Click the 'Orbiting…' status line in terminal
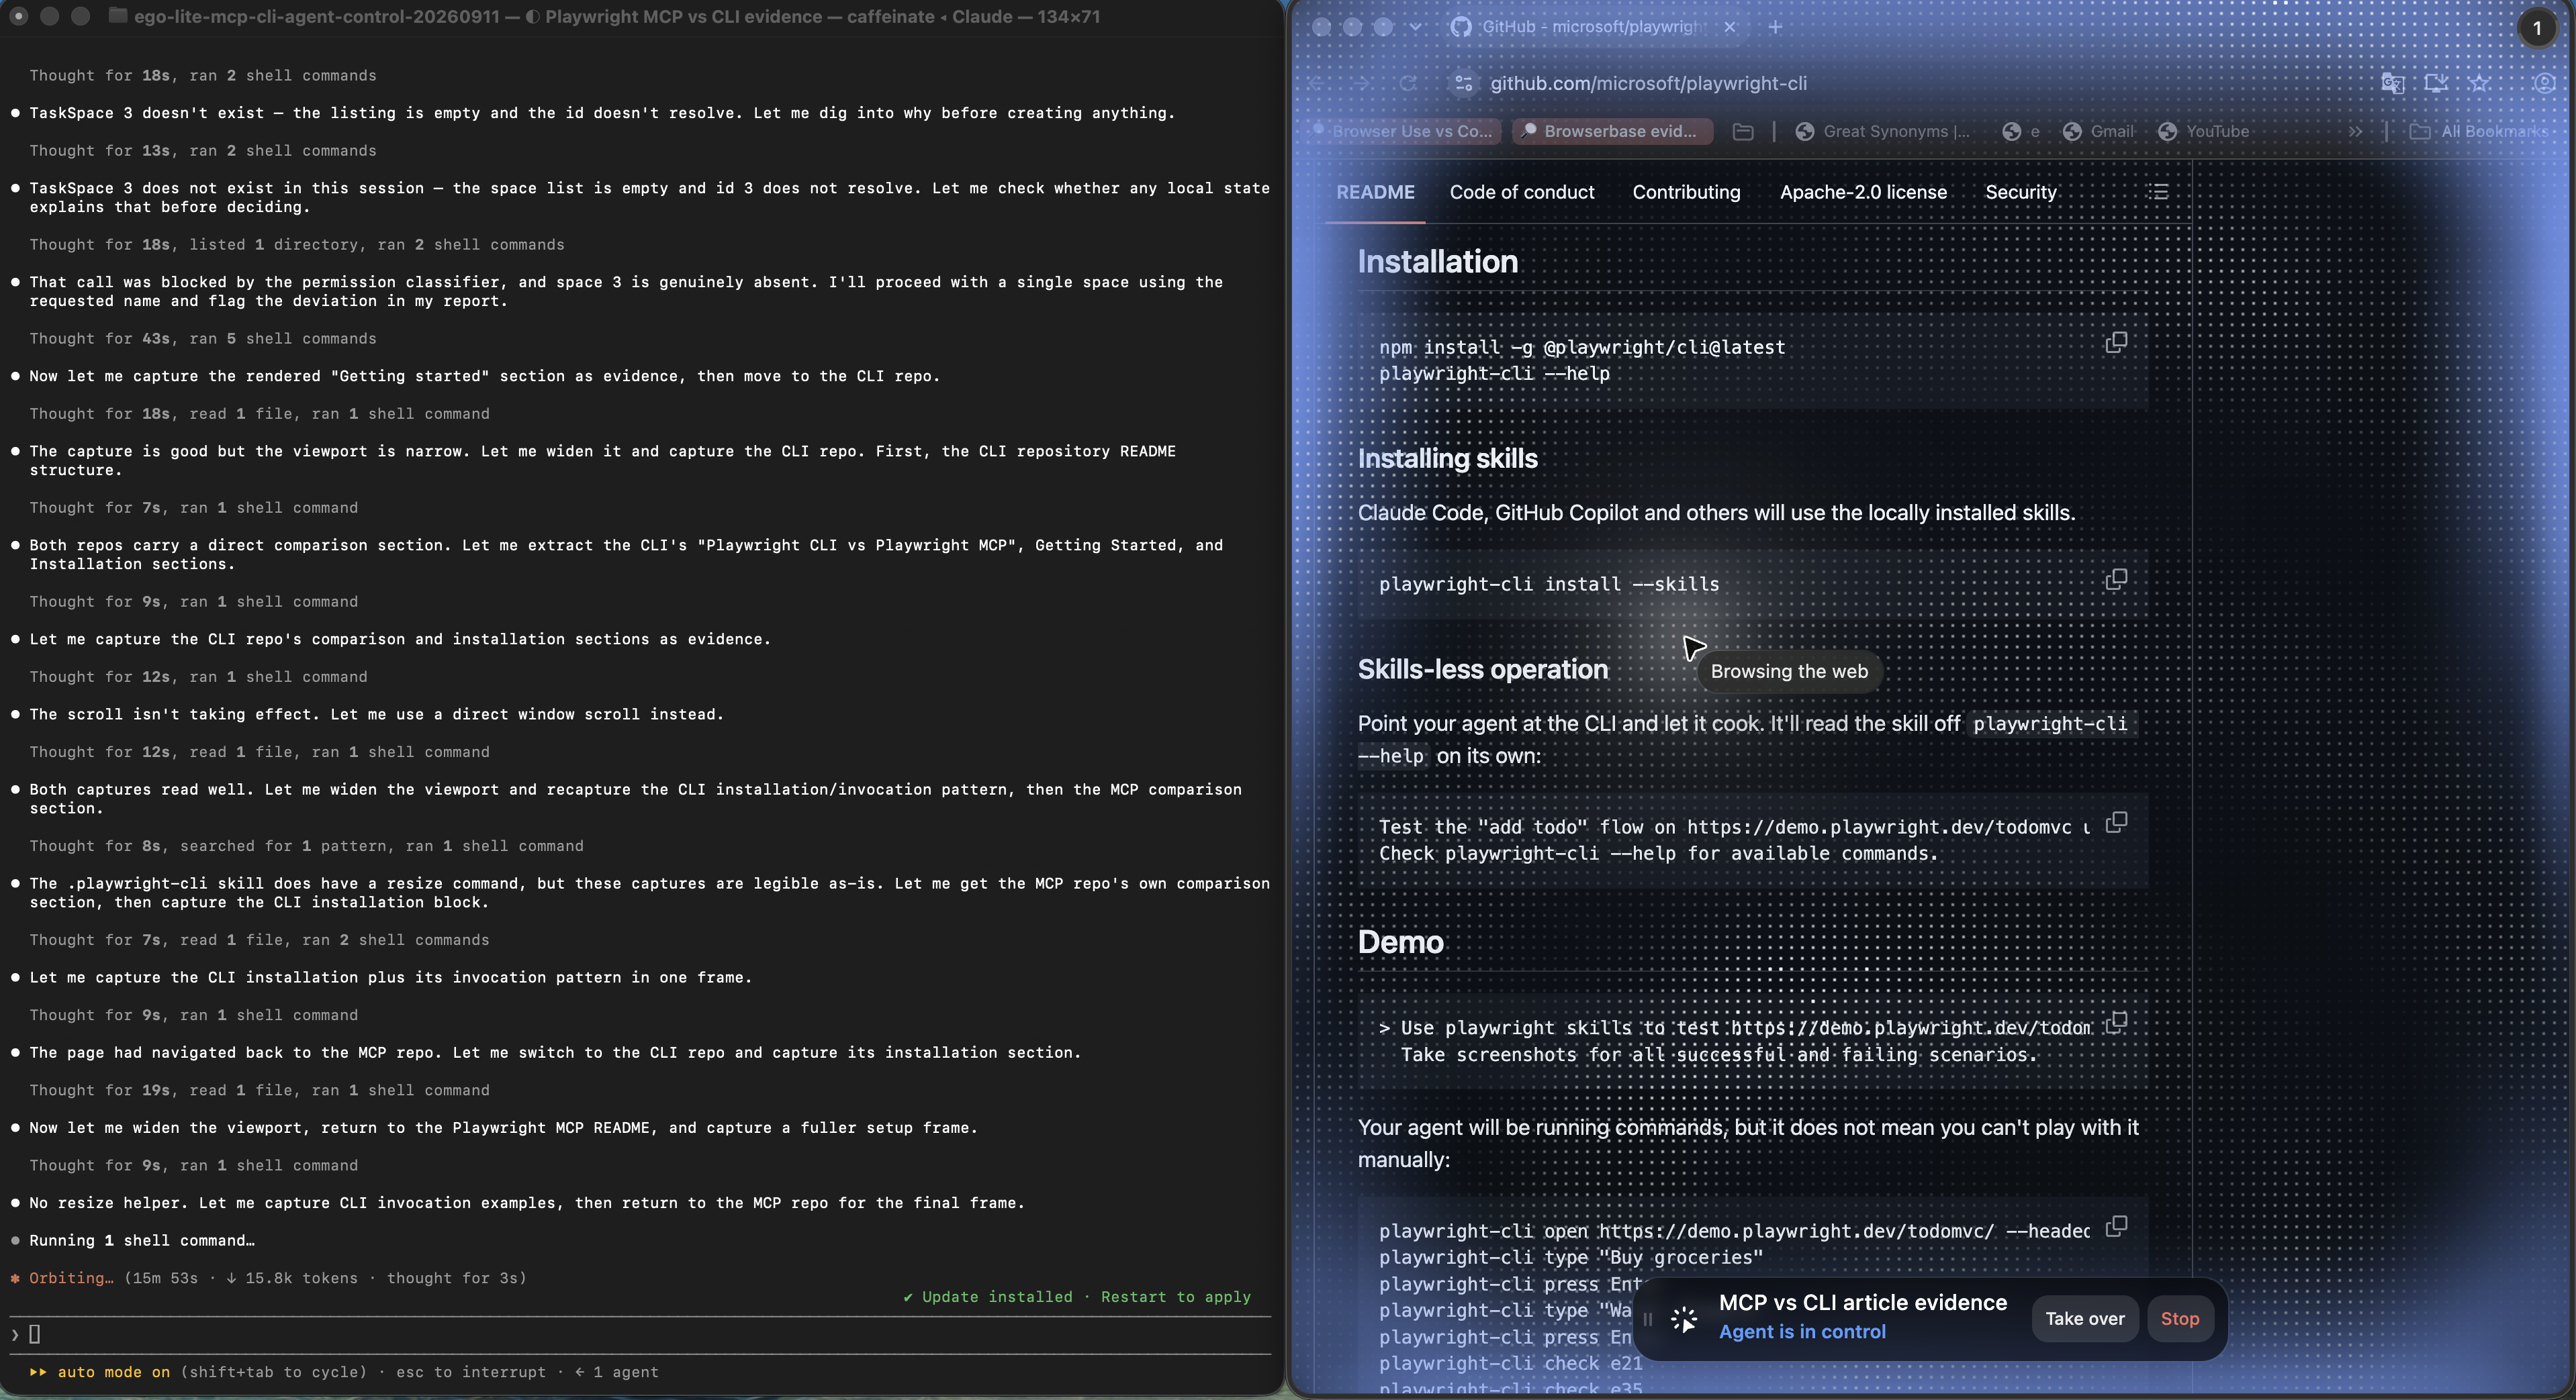The width and height of the screenshot is (2576, 1400). coord(277,1278)
